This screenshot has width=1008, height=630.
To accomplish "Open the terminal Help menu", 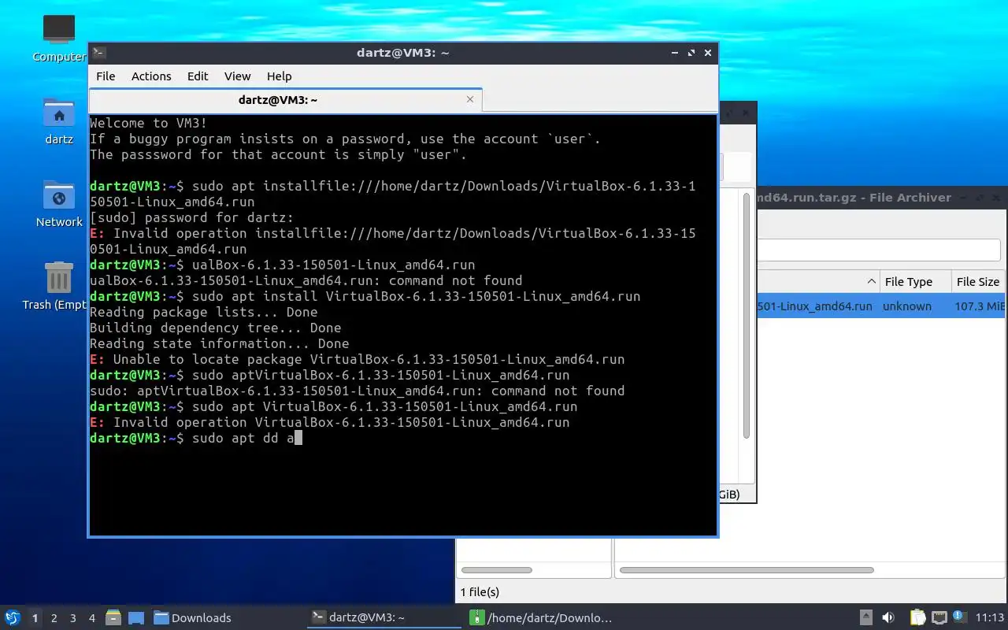I will (280, 76).
